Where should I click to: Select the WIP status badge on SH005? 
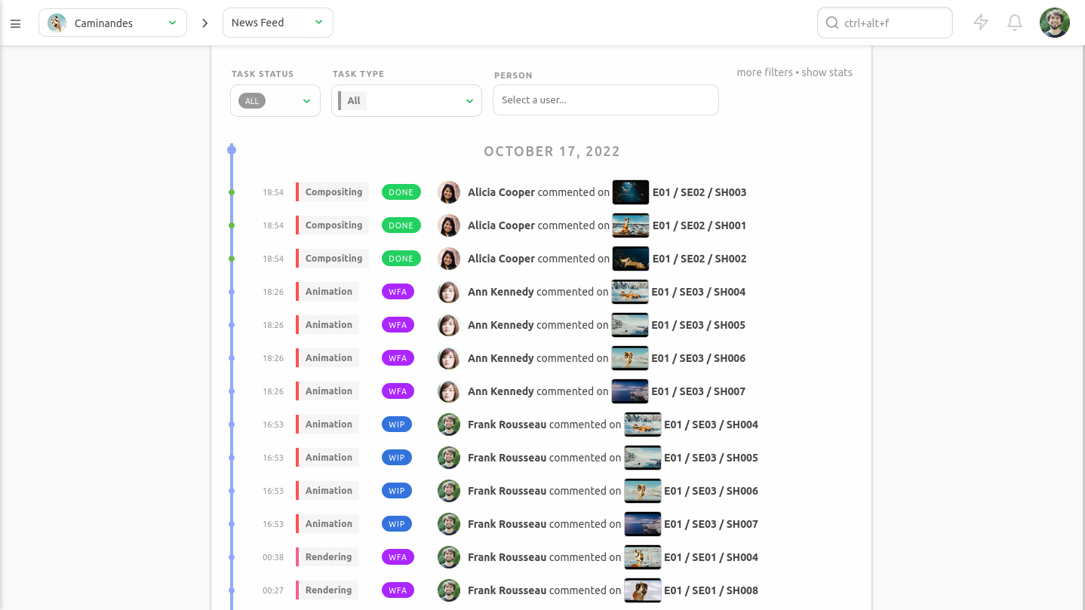pyautogui.click(x=397, y=458)
